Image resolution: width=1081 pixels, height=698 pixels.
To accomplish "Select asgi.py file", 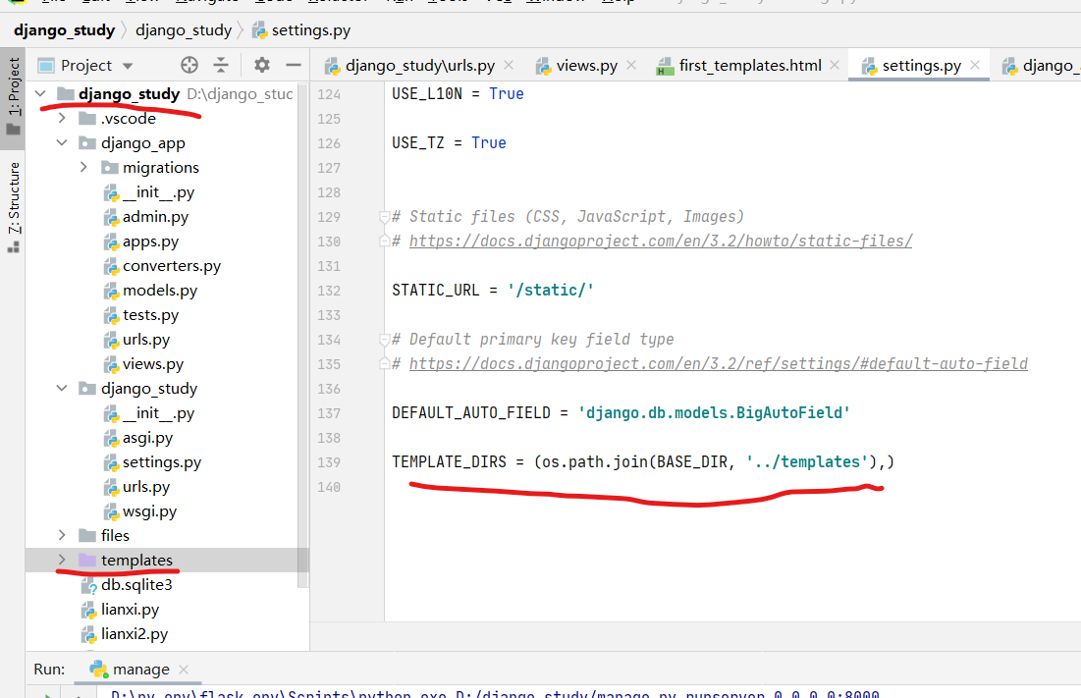I will [147, 438].
